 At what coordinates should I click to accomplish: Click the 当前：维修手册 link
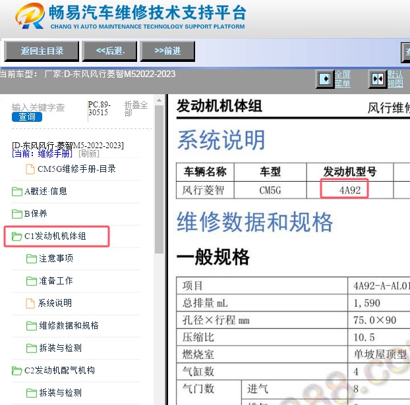42,153
